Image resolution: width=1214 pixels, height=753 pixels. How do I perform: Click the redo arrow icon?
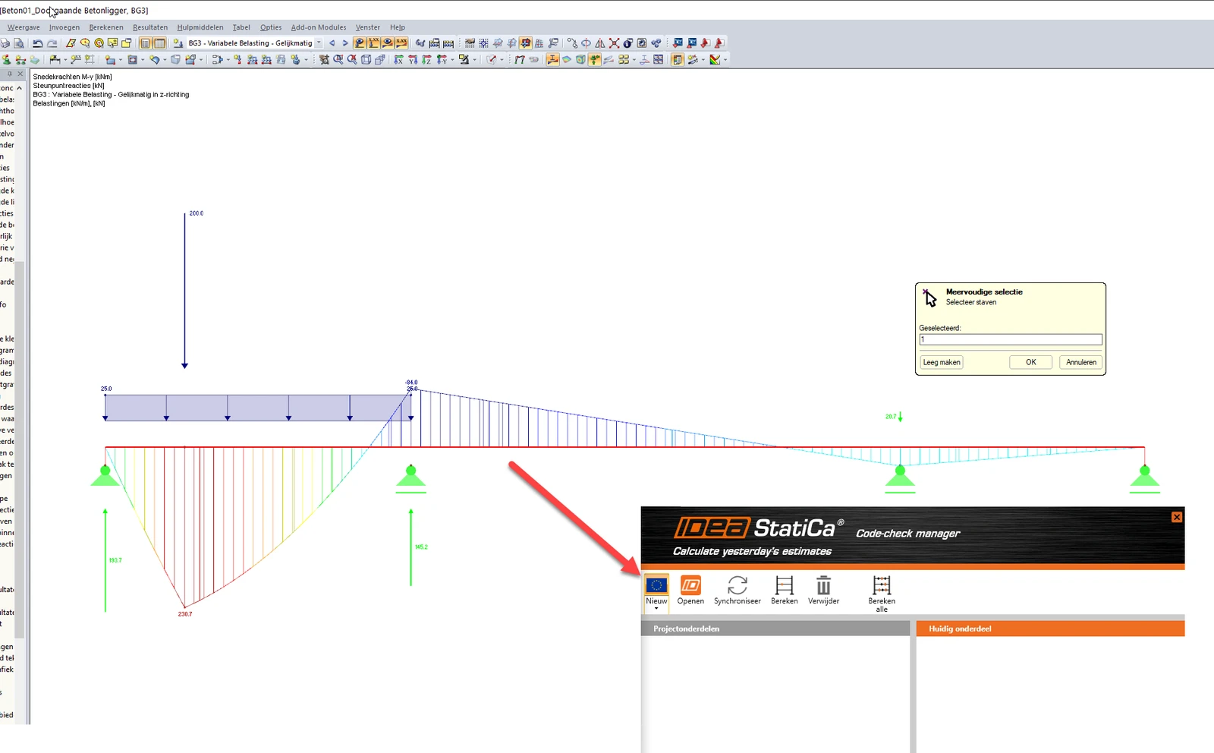coord(52,43)
